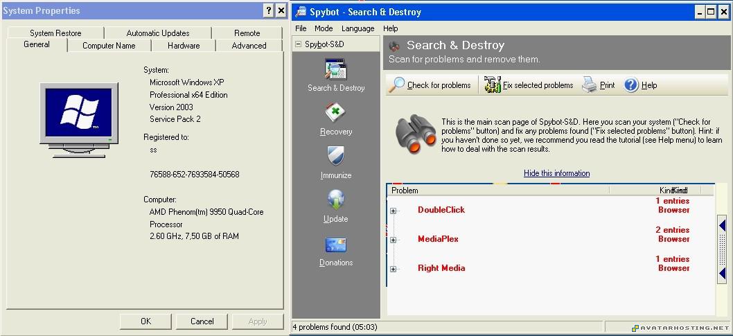Screen dimensions: 733x336
Task: Open the Immunize shield icon
Action: 335,157
